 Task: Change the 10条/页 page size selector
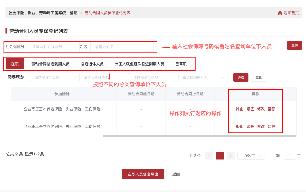[x=251, y=156]
